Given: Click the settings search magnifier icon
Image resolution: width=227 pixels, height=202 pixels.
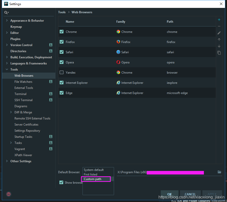Looking at the screenshot, I should pos(6,13).
